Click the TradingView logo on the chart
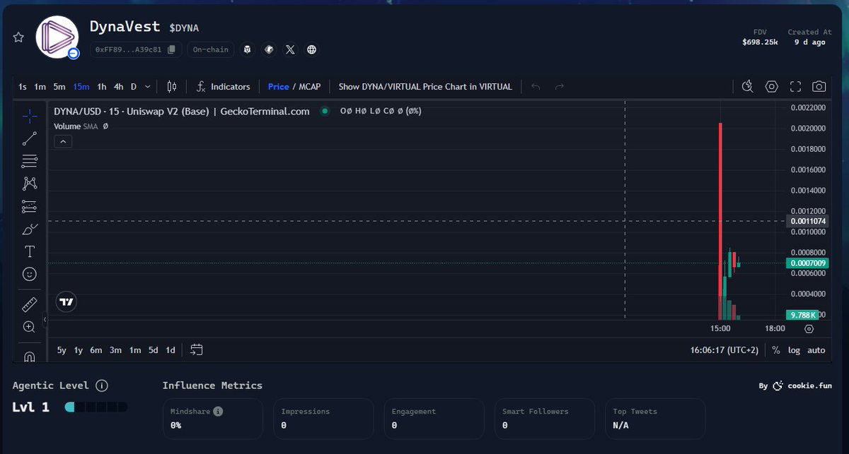This screenshot has height=454, width=849. pos(67,302)
